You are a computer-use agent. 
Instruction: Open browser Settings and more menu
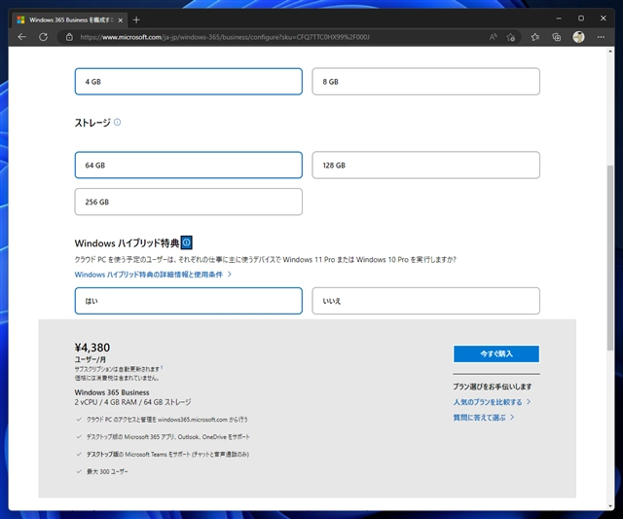[601, 37]
